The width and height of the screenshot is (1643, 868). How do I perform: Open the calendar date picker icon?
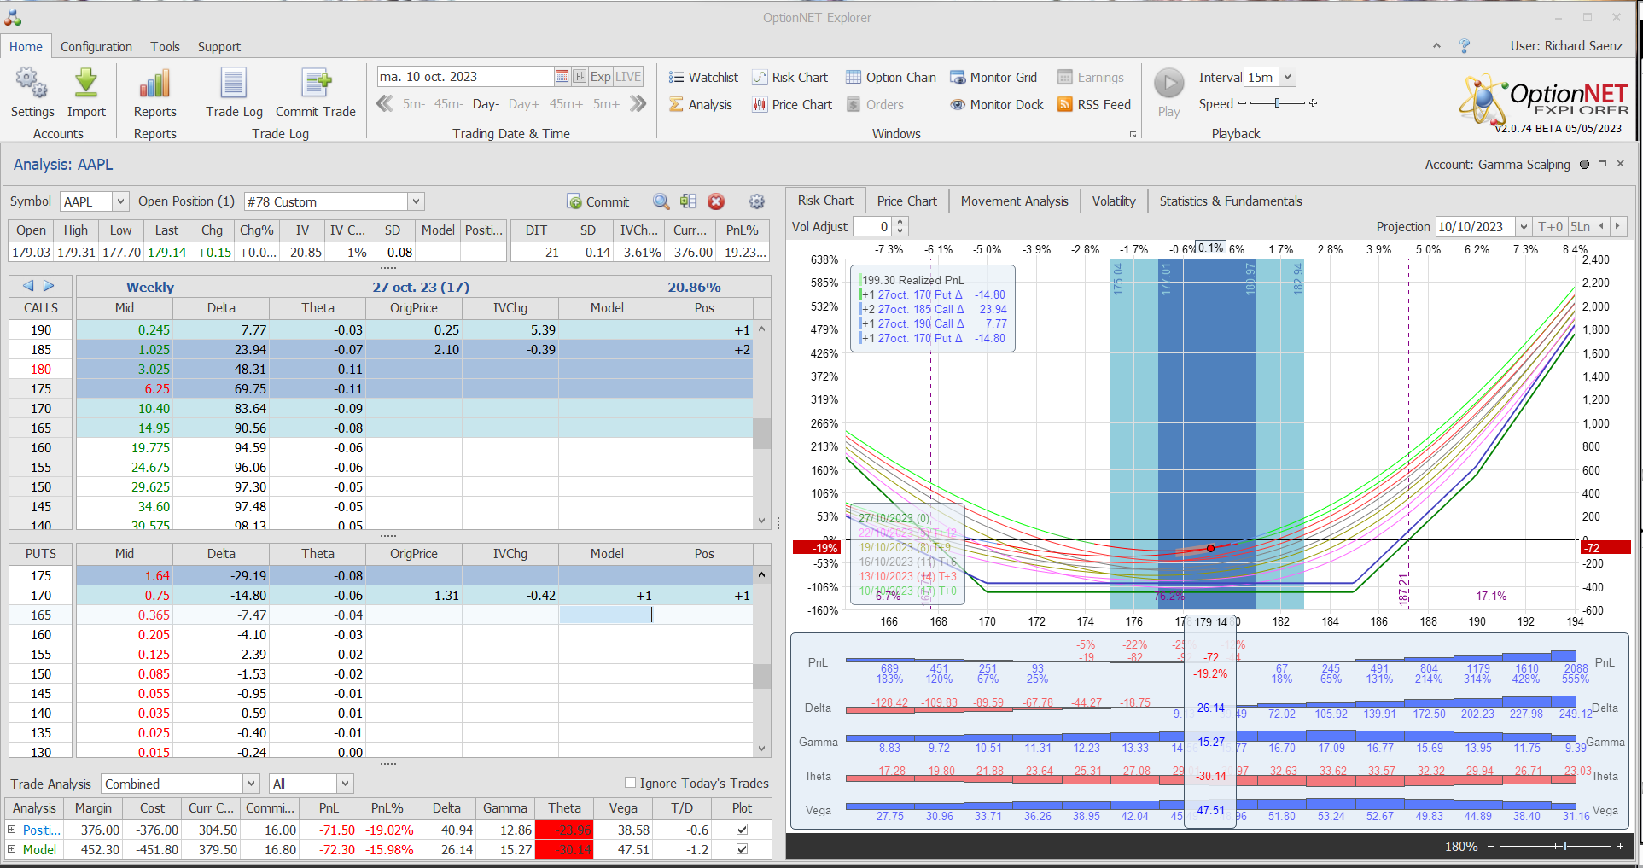click(562, 77)
